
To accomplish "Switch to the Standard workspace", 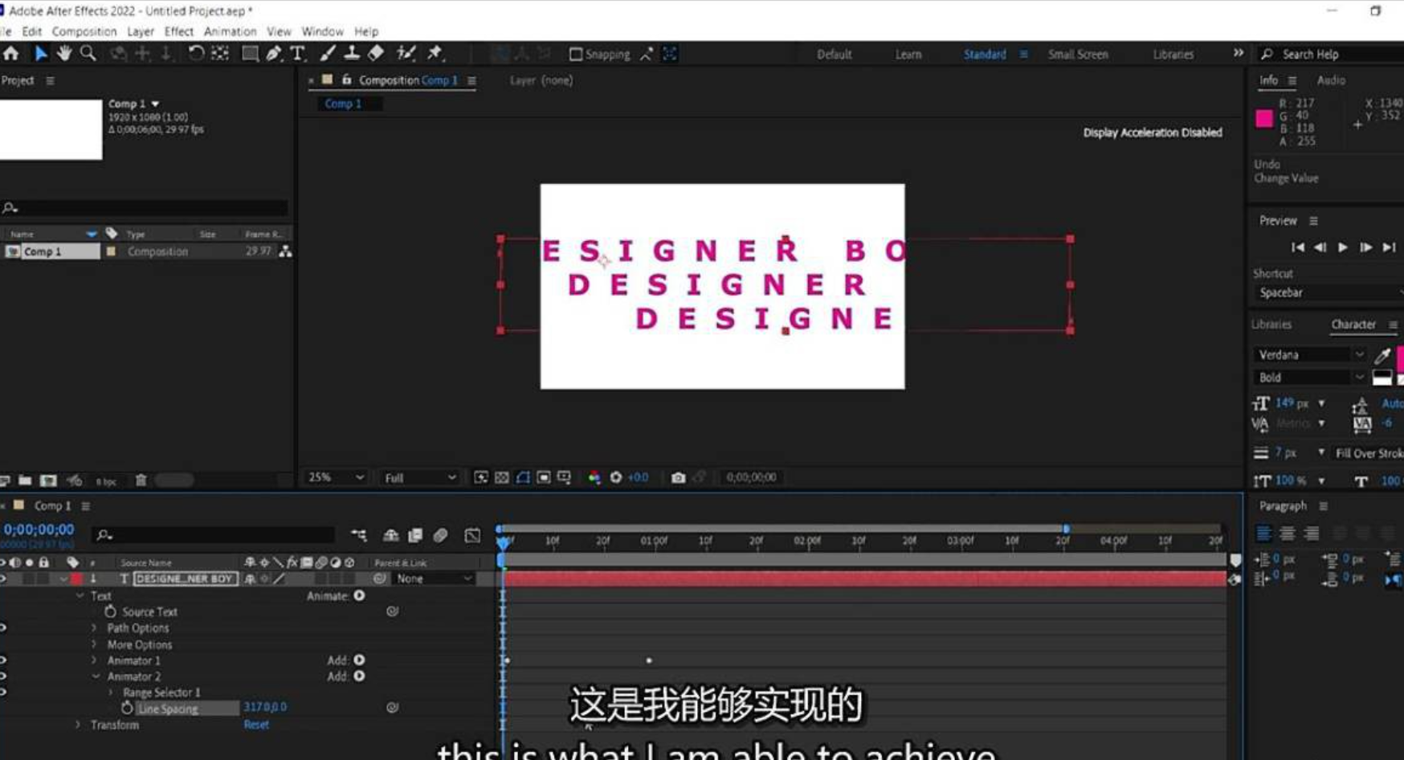I will click(985, 54).
